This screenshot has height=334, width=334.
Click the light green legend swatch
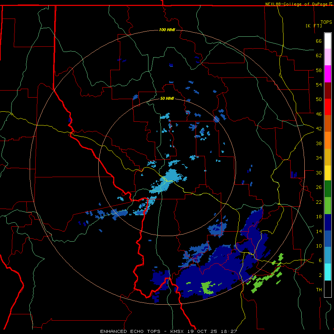point(328,206)
